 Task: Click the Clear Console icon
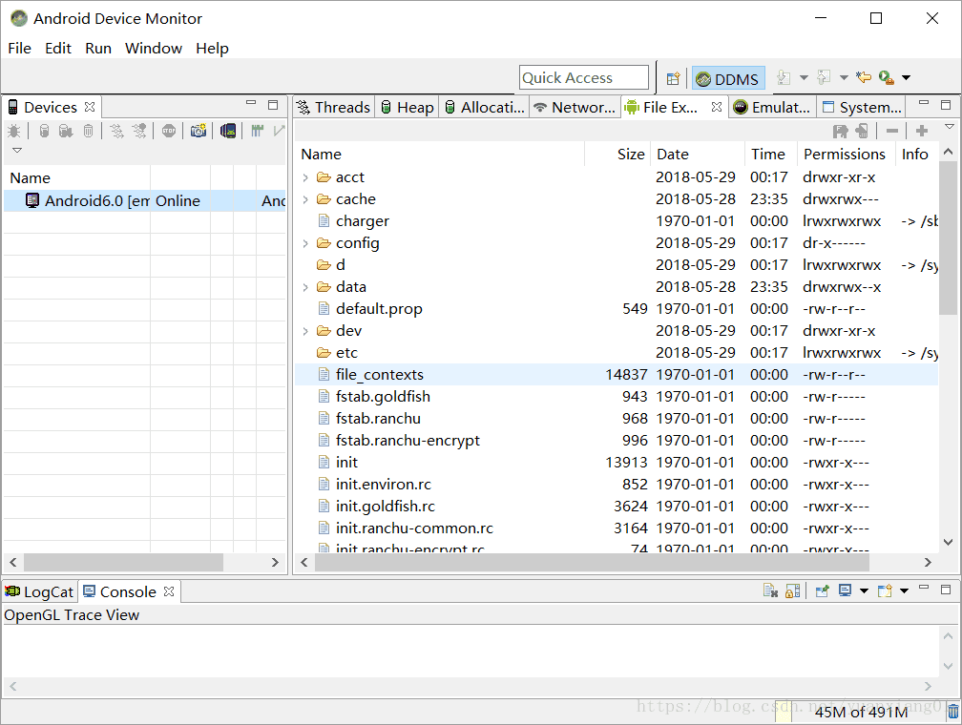[x=770, y=590]
